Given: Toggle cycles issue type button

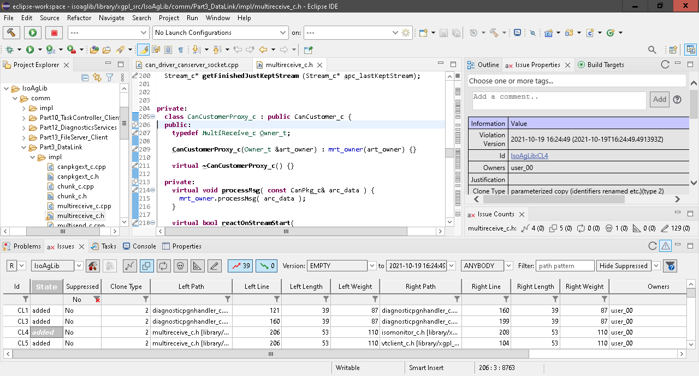Looking at the screenshot, I should (x=163, y=266).
